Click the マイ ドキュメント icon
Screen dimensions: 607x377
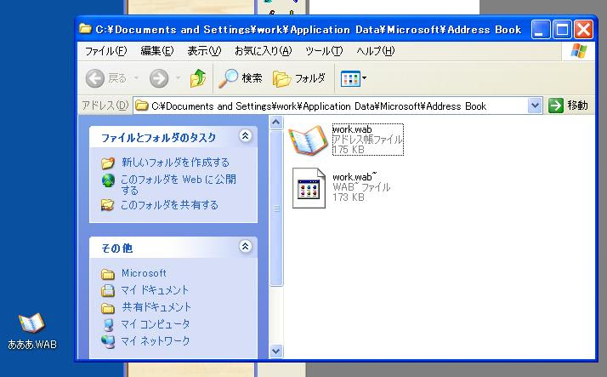[108, 290]
